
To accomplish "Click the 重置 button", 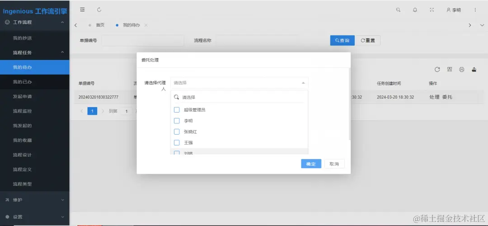I will point(367,41).
